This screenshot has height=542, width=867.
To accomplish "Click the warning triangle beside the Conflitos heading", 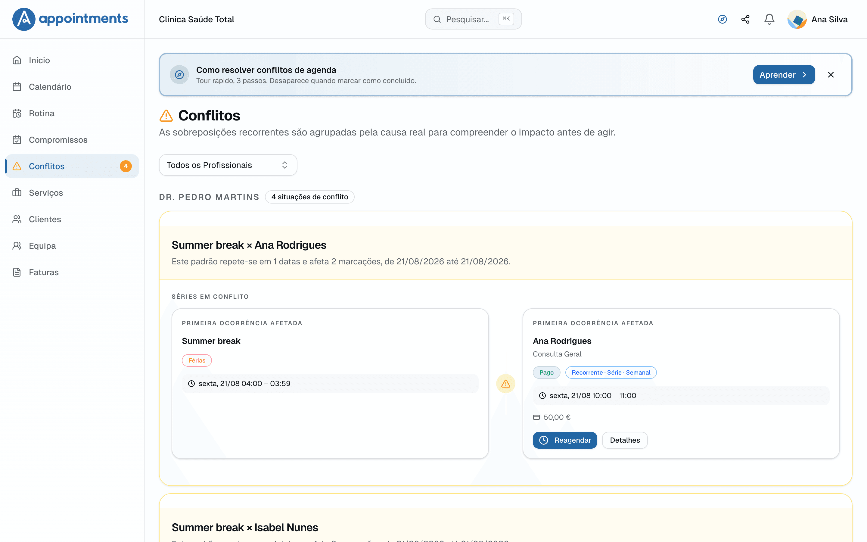I will point(166,116).
